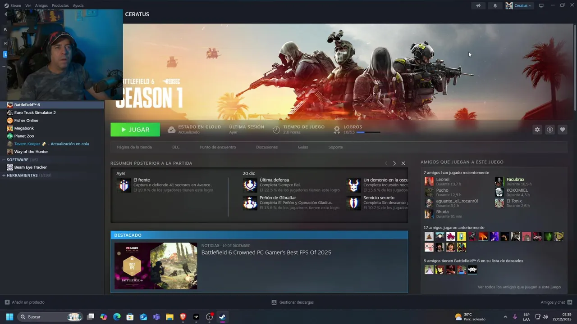This screenshot has height=324, width=577.
Task: Open game info icon
Action: click(x=550, y=130)
